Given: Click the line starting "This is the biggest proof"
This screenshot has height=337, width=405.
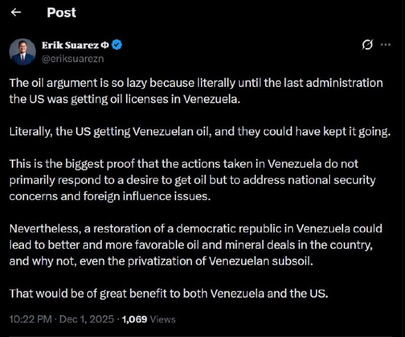Looking at the screenshot, I should [184, 163].
